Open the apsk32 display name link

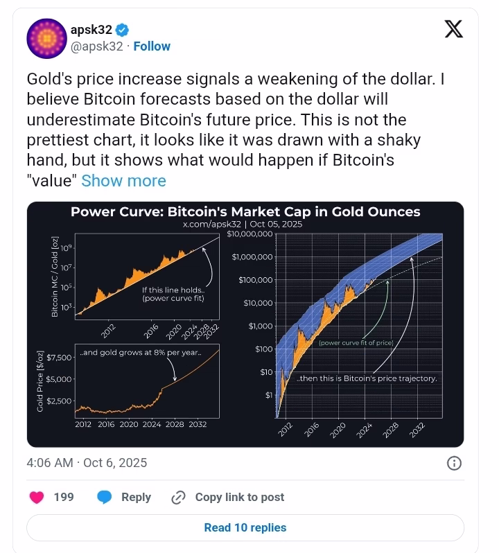pyautogui.click(x=91, y=30)
